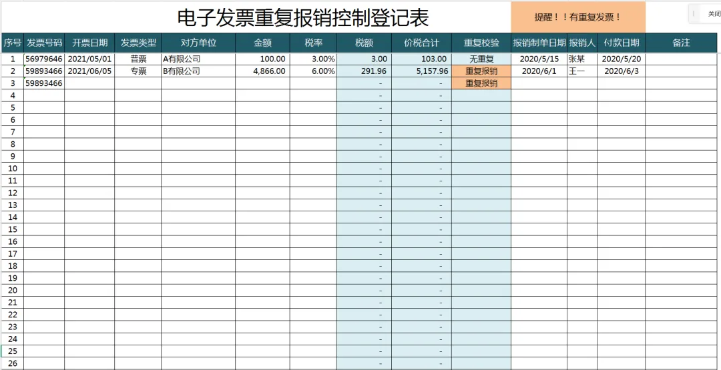721x370 pixels.
Task: Select the date cell 2020/5/15
Action: 539,59
